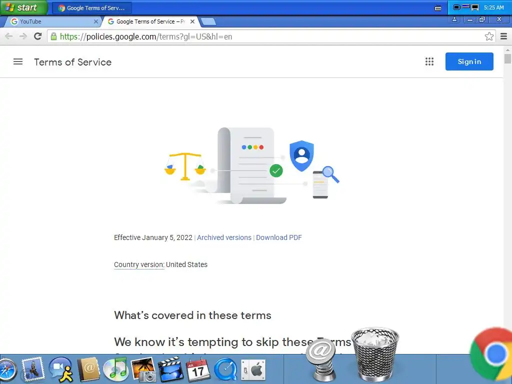
Task: Open iMovie clapperboard in dock
Action: [170, 369]
